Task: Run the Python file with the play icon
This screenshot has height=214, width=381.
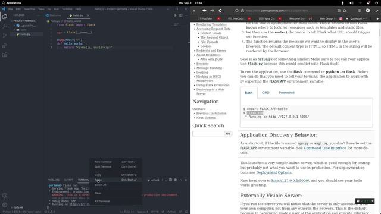Action: (x=176, y=15)
